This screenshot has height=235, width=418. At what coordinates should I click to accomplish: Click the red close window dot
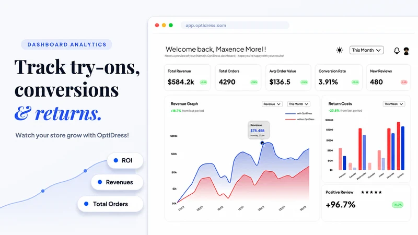[x=157, y=25]
